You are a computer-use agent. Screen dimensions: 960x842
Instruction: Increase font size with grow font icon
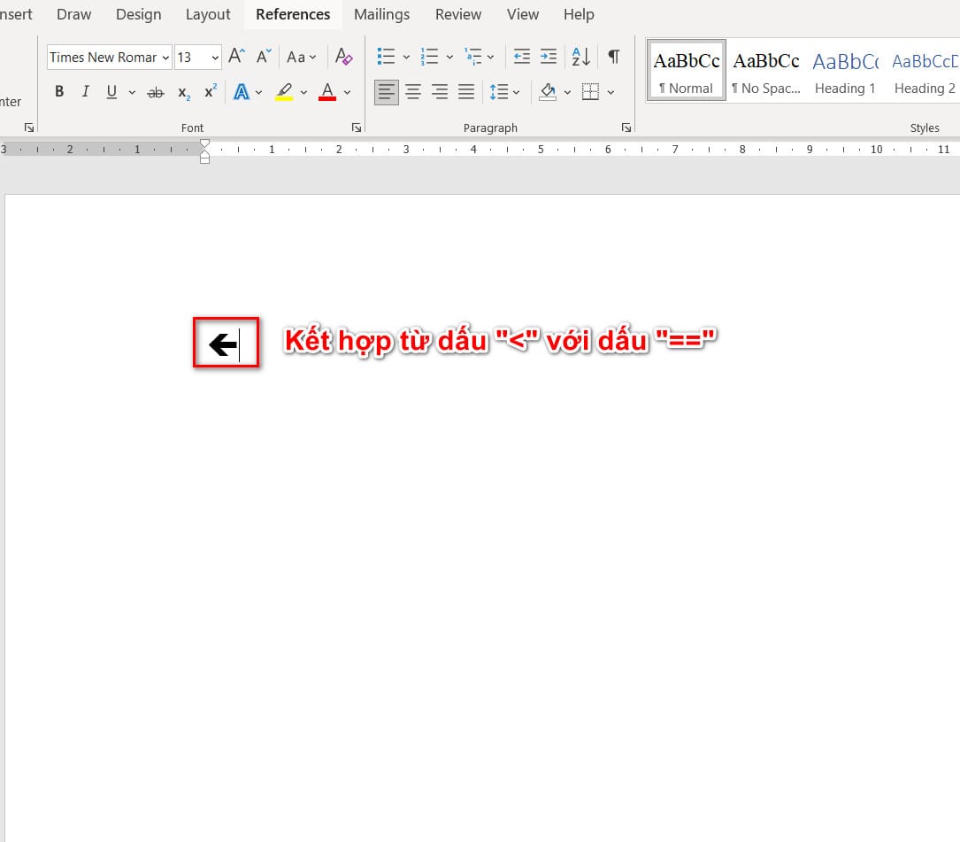236,58
